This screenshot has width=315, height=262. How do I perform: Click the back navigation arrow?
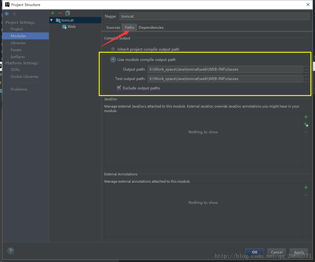click(7, 14)
